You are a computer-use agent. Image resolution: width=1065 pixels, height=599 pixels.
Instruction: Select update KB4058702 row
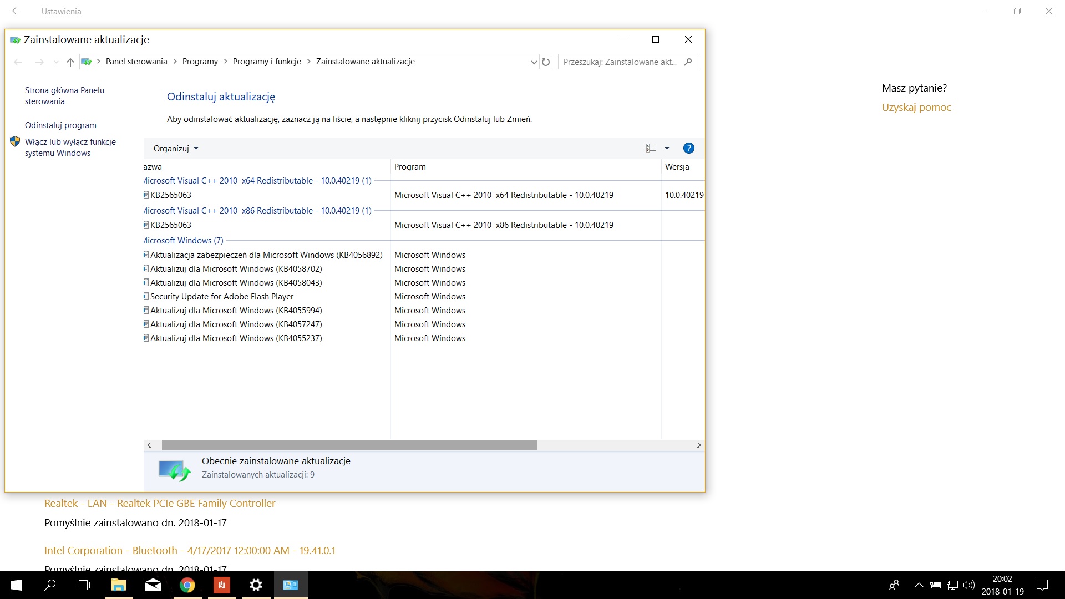tap(424, 269)
